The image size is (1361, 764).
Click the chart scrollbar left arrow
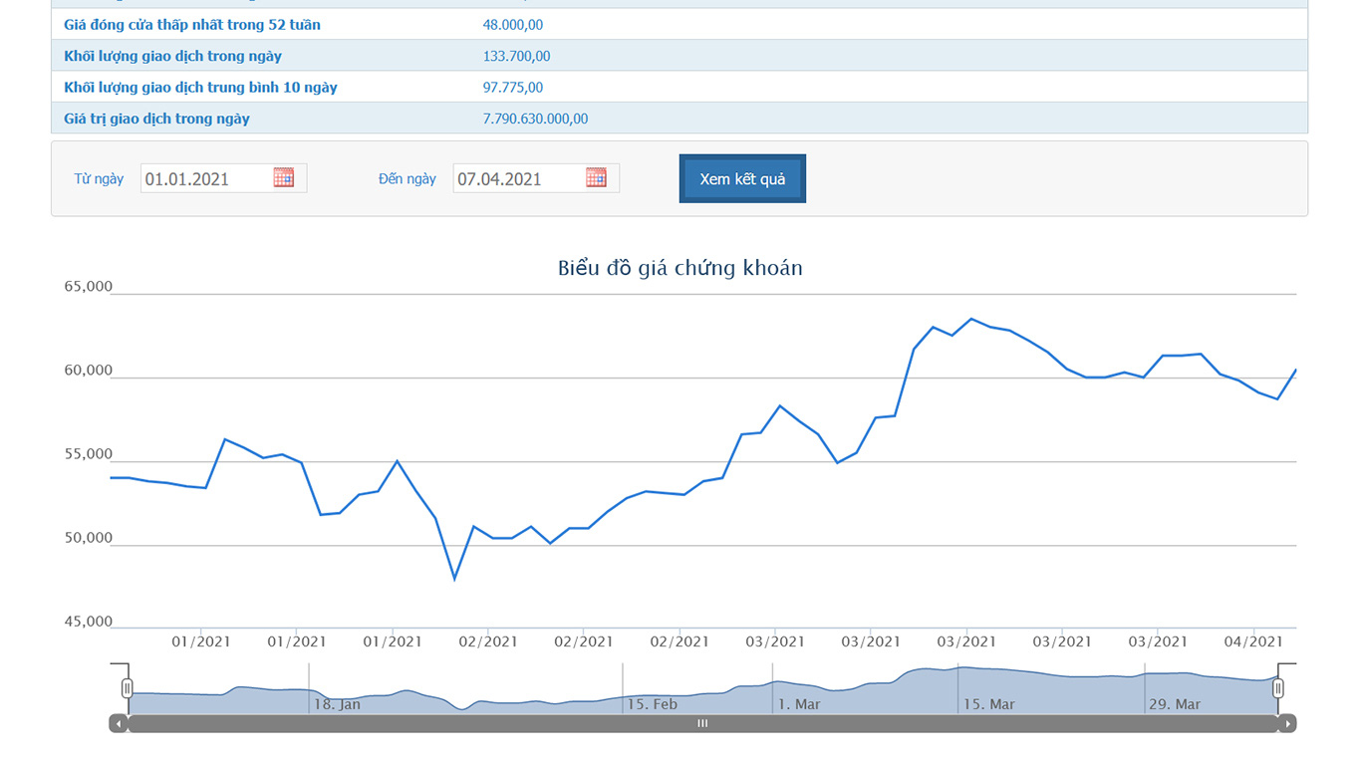(119, 724)
